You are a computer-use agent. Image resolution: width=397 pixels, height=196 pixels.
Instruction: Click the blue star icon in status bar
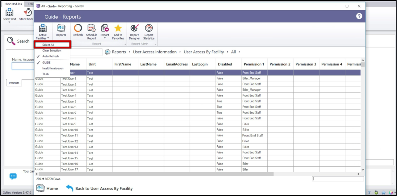tap(383, 193)
